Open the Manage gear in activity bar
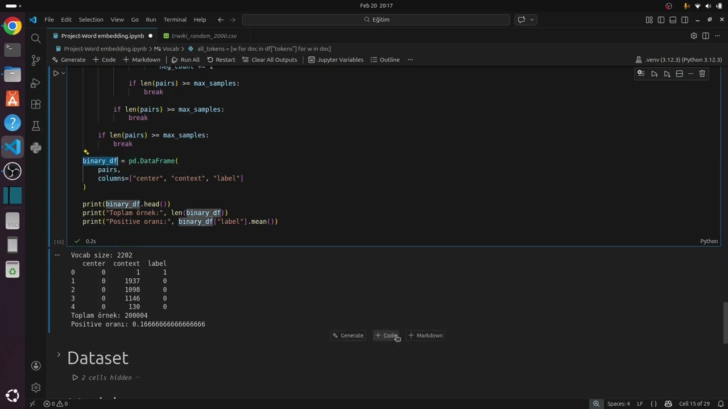Screen dimensions: 728x409 (x=36, y=387)
